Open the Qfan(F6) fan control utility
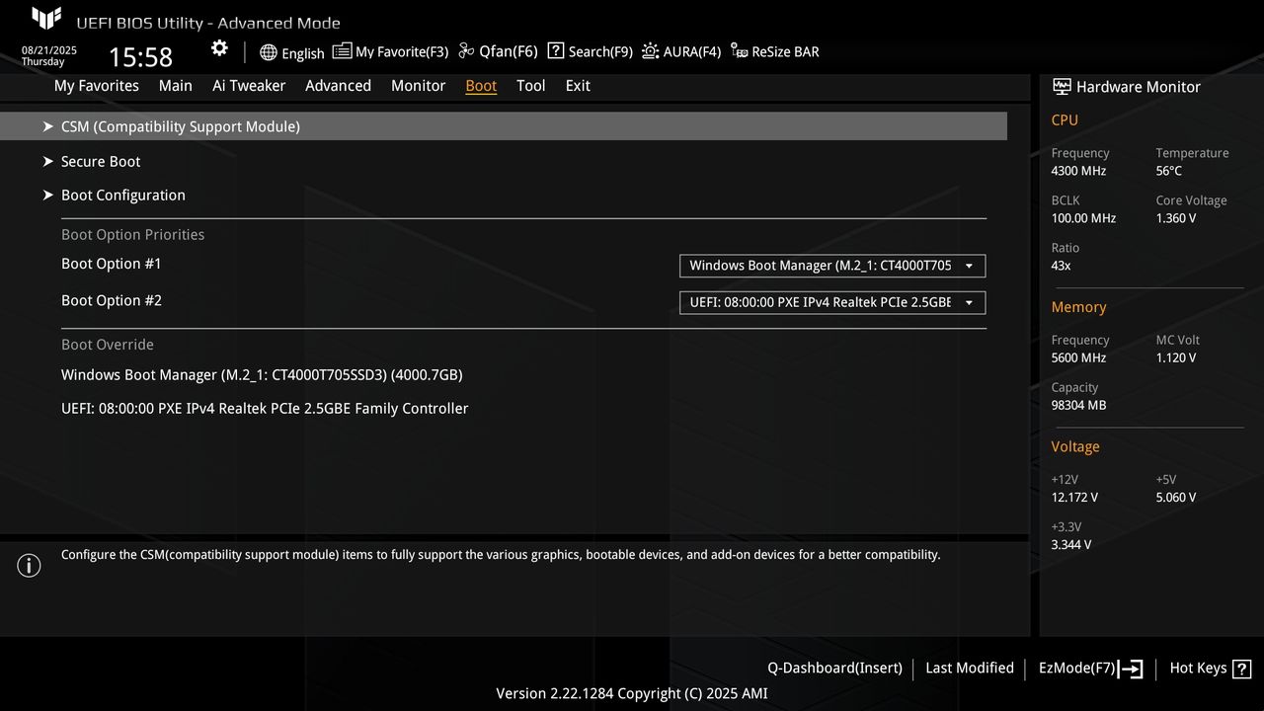The width and height of the screenshot is (1264, 711). click(497, 51)
